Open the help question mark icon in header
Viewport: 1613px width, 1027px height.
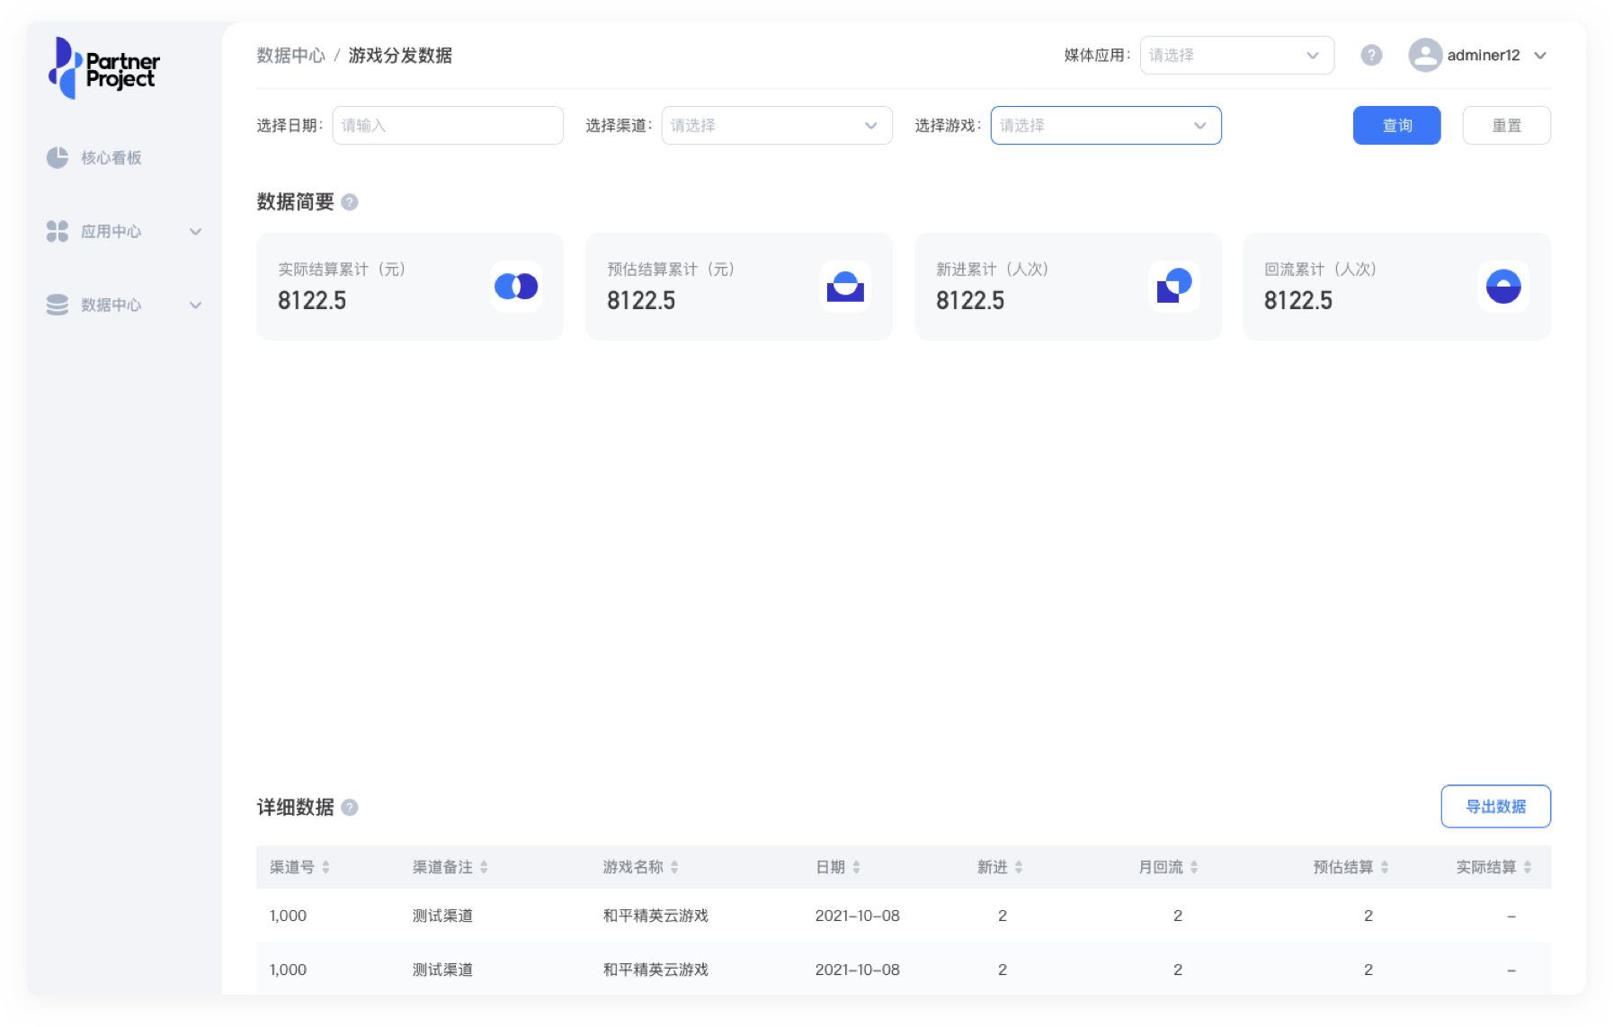1371,56
